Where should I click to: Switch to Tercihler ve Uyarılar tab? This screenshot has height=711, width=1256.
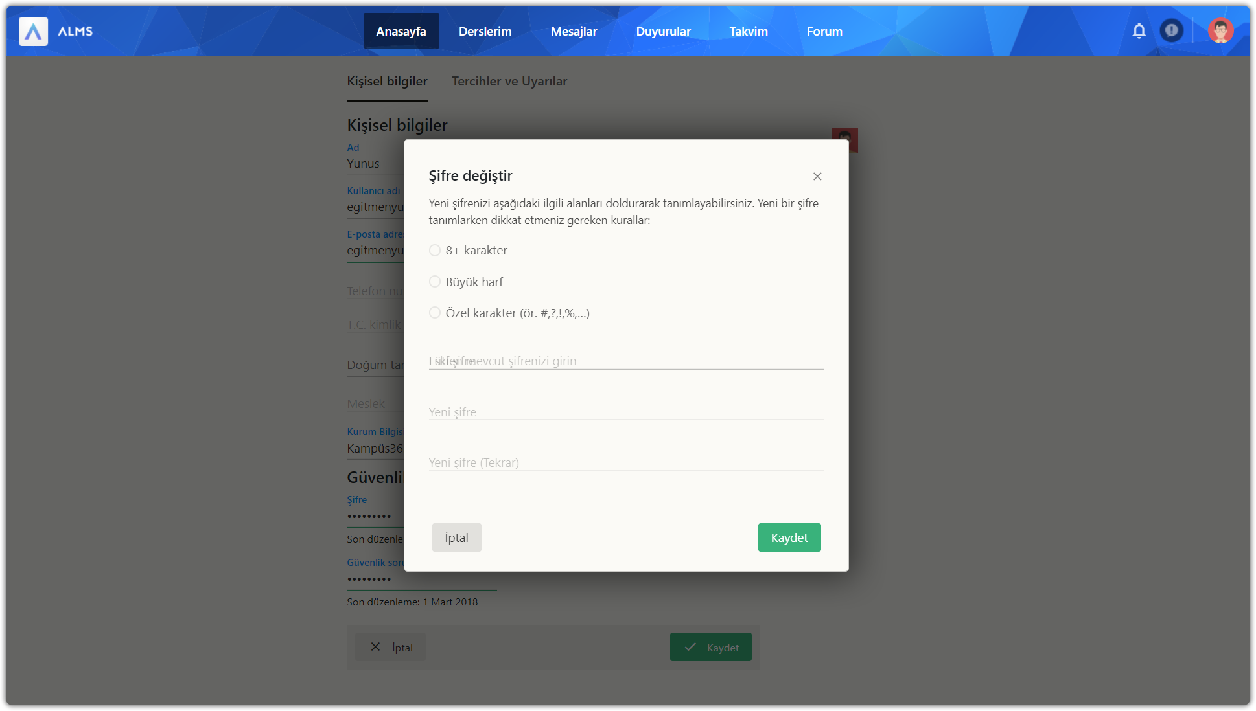tap(509, 82)
